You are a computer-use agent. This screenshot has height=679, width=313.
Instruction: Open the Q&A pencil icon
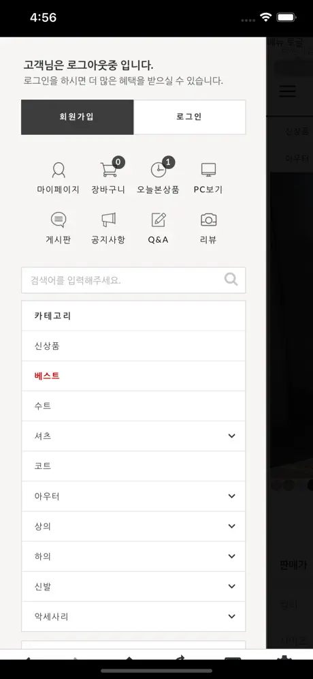coord(159,220)
